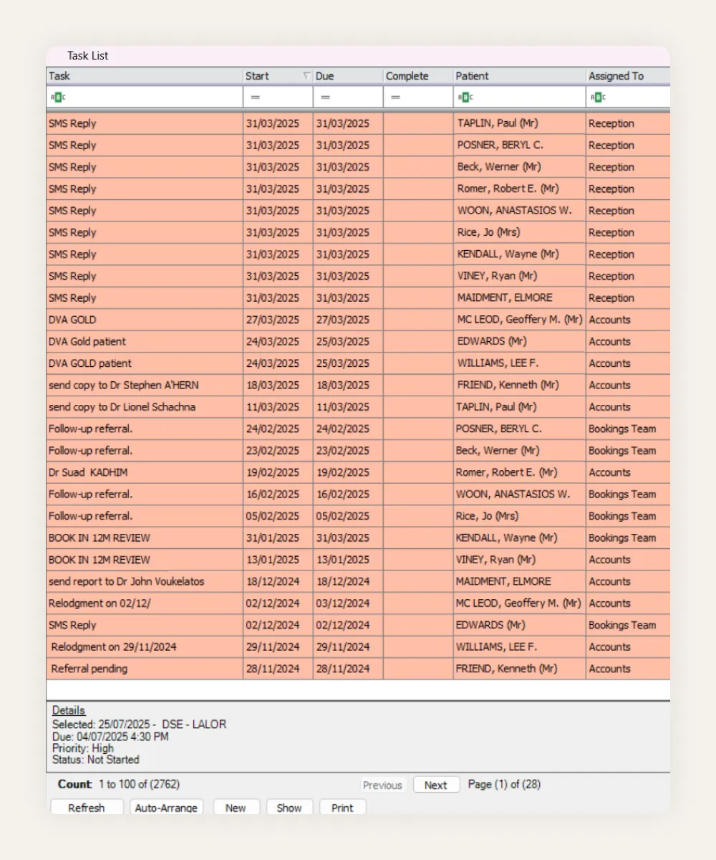This screenshot has width=716, height=860.
Task: Open the equals filter operator icon under Start column
Action: point(255,97)
